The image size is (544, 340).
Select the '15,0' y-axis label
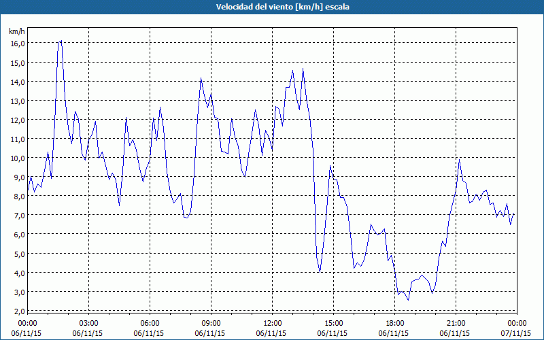pos(18,63)
